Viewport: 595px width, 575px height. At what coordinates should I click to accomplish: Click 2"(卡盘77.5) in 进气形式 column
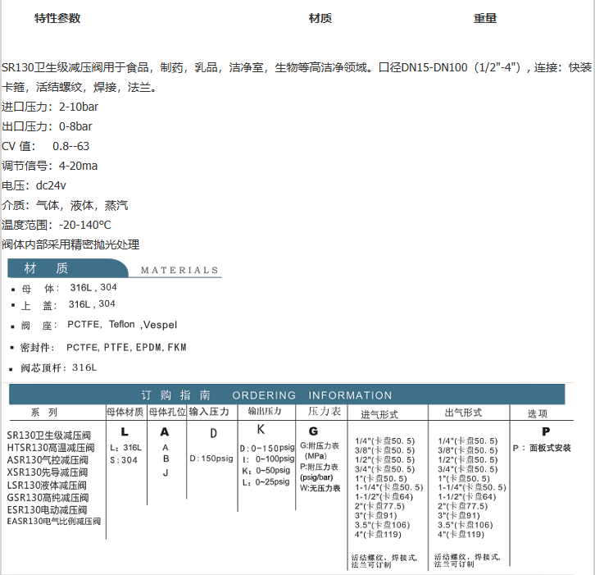coord(379,506)
